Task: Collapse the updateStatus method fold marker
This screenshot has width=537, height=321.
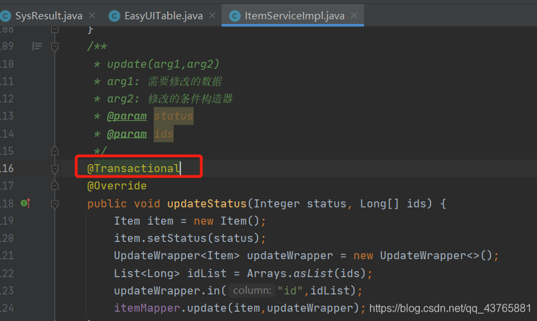Action: coord(55,204)
